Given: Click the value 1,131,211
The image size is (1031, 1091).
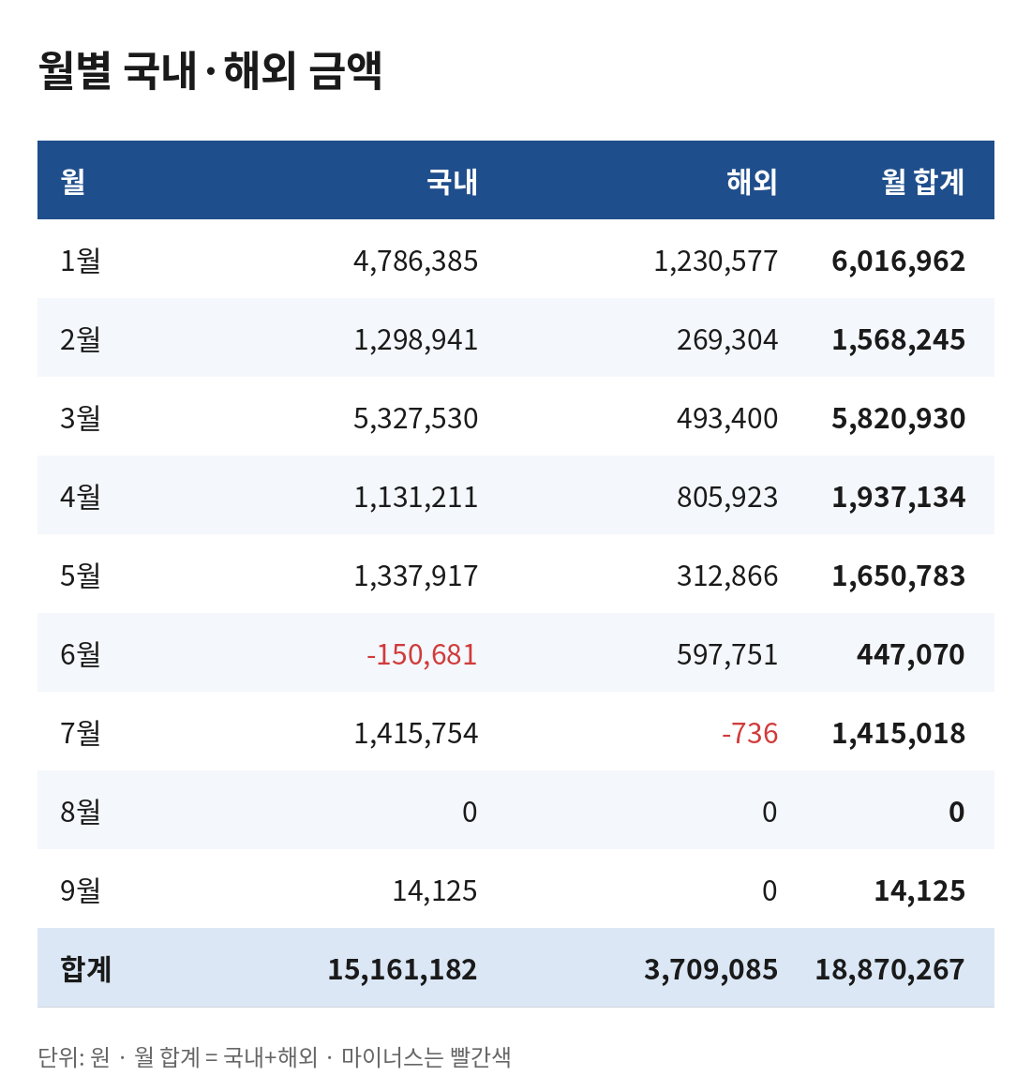Looking at the screenshot, I should click(416, 497).
